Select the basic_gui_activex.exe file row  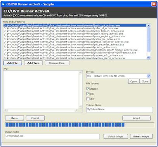point(75,25)
